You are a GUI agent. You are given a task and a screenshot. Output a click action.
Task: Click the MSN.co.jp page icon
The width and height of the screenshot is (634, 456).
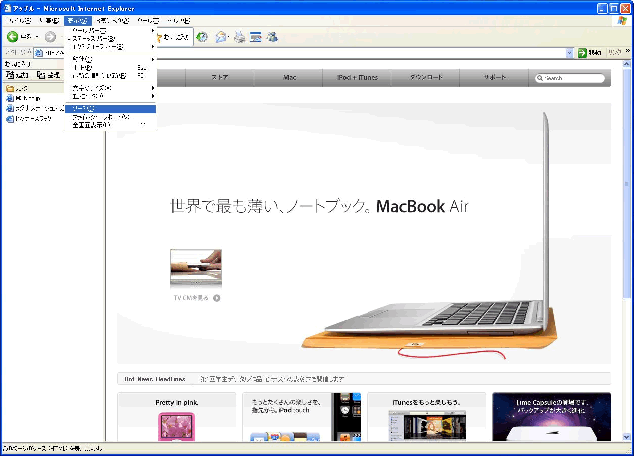click(x=10, y=98)
